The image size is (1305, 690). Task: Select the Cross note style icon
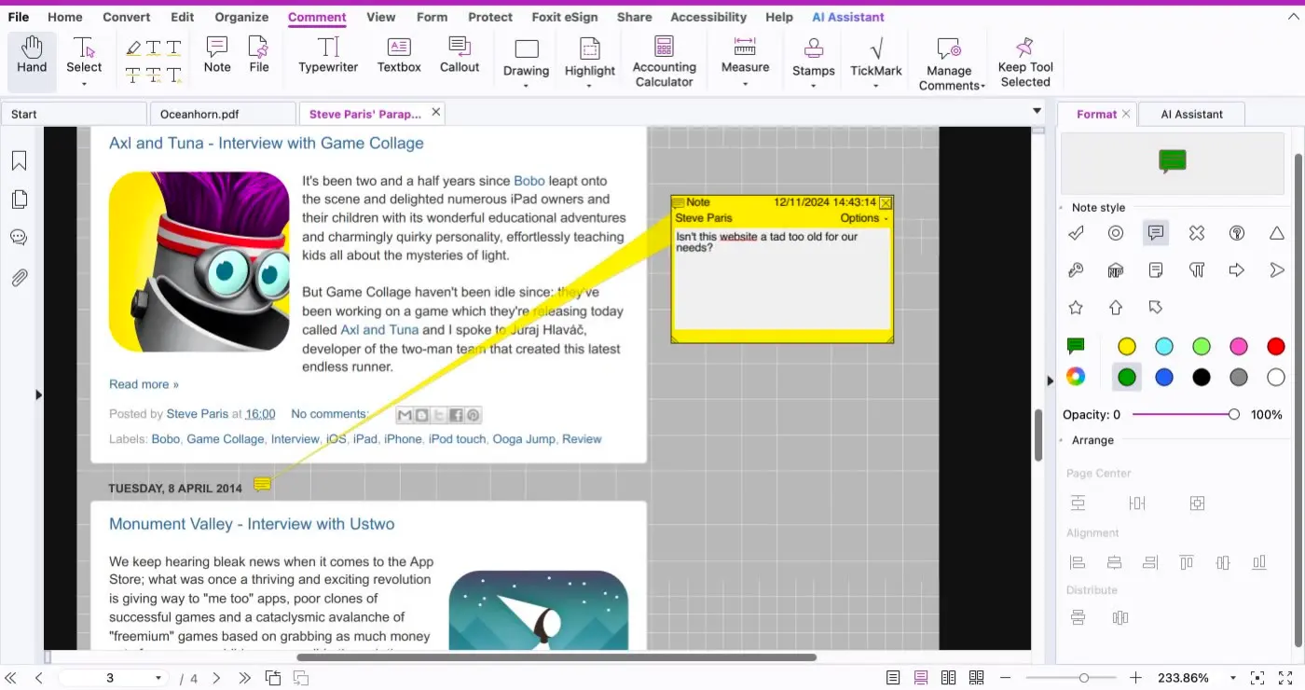1197,233
